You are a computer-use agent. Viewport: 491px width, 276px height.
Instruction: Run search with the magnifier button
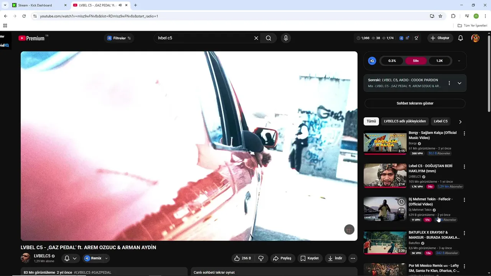(269, 38)
